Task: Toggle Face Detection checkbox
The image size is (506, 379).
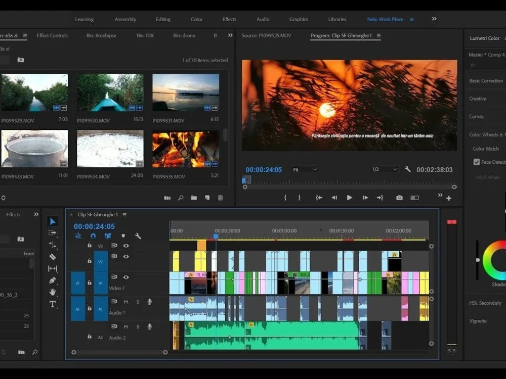Action: (476, 162)
